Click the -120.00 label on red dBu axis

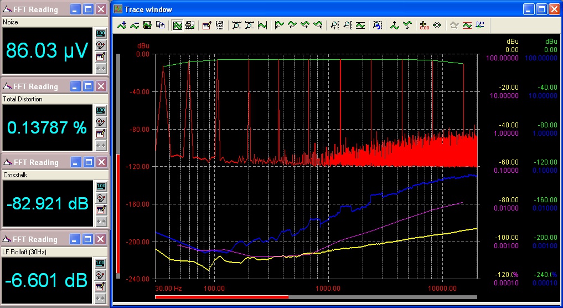tap(138, 166)
